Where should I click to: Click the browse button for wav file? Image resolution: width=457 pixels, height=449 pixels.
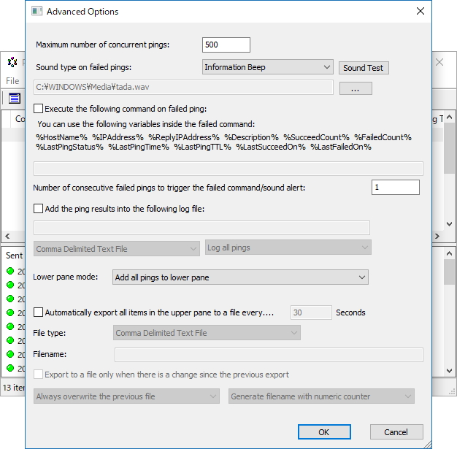[x=356, y=88]
